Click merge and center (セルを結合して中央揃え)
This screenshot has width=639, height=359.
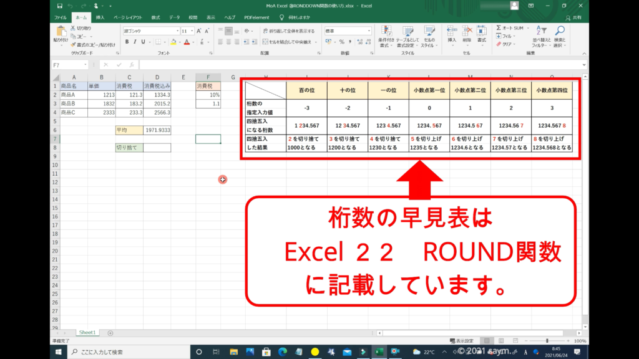(288, 42)
